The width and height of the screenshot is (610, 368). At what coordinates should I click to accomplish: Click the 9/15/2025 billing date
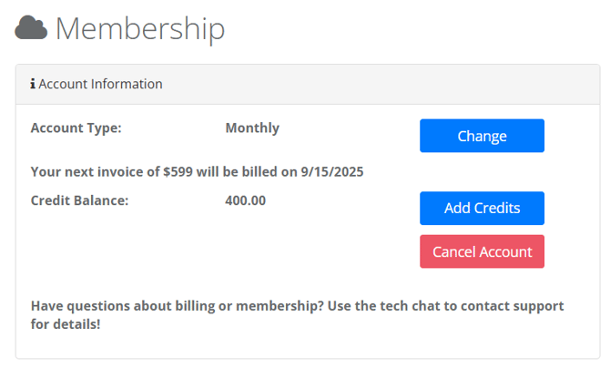tap(332, 172)
